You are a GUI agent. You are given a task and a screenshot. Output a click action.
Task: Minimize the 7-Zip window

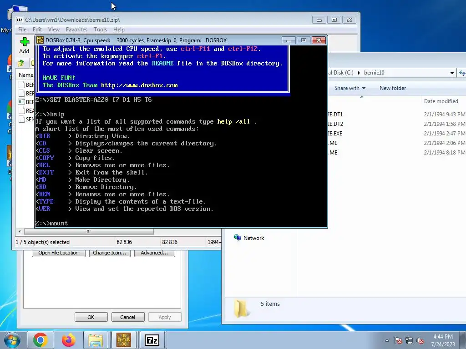coord(319,20)
